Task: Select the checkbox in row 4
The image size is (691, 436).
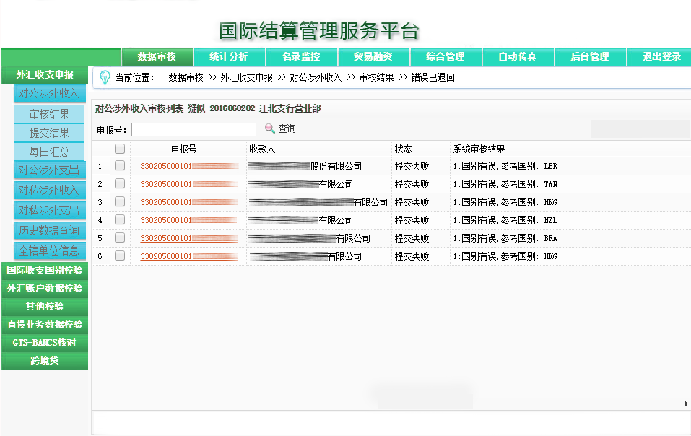Action: (x=120, y=220)
